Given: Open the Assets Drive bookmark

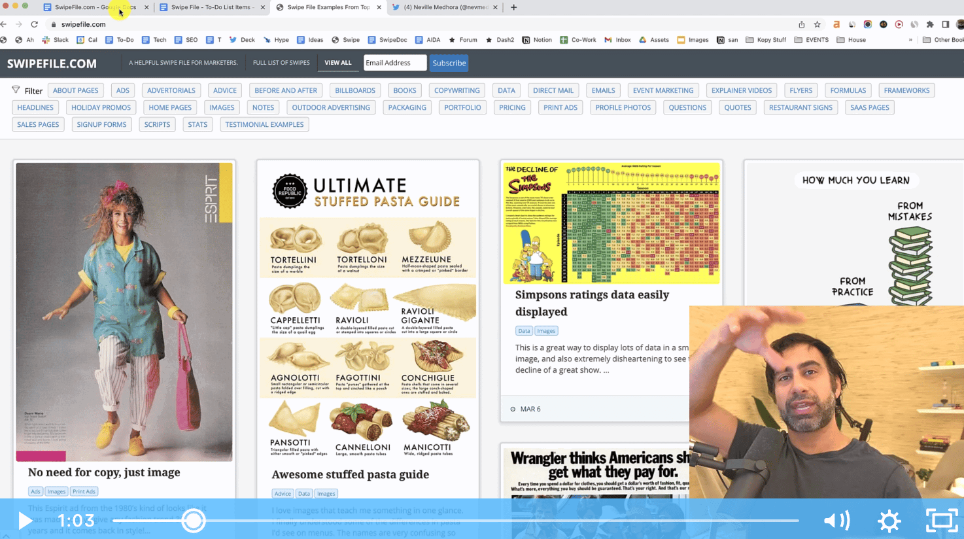Looking at the screenshot, I should click(654, 40).
